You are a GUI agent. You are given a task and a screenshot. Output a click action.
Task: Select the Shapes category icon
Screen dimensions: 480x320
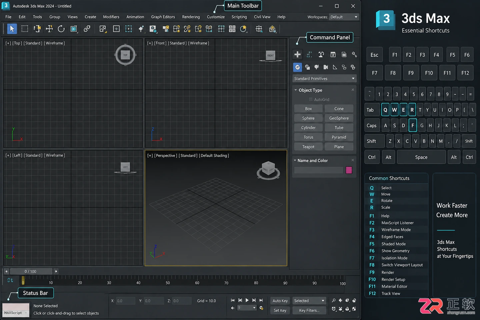pyautogui.click(x=307, y=67)
